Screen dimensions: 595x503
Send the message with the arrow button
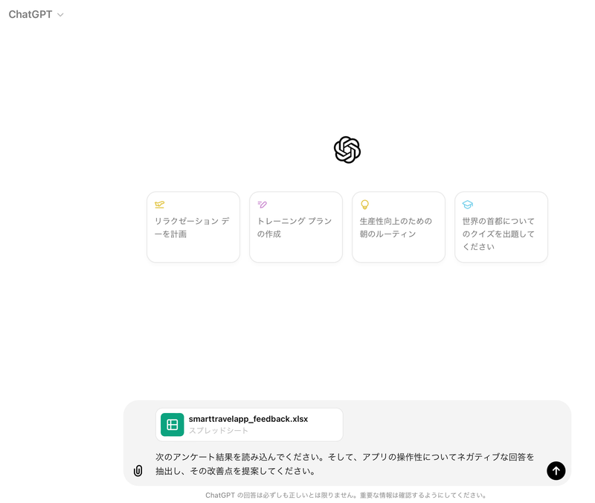(x=556, y=471)
